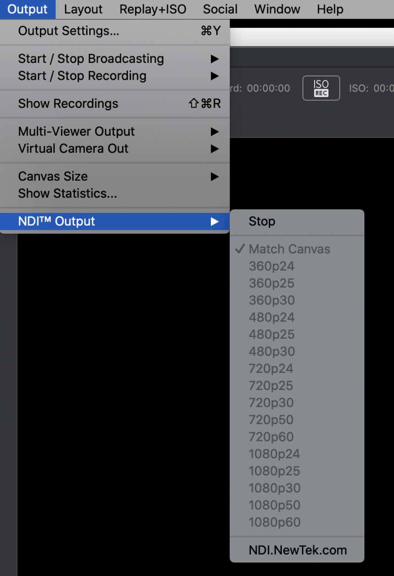Open the NDI.NewTek.com link
Screen dimensions: 394x576
[x=298, y=550]
